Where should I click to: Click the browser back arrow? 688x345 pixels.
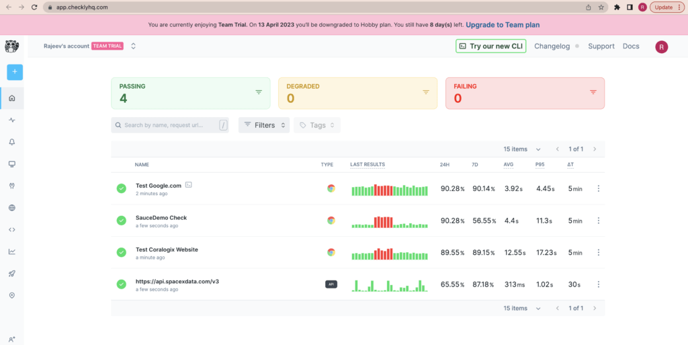pyautogui.click(x=9, y=7)
